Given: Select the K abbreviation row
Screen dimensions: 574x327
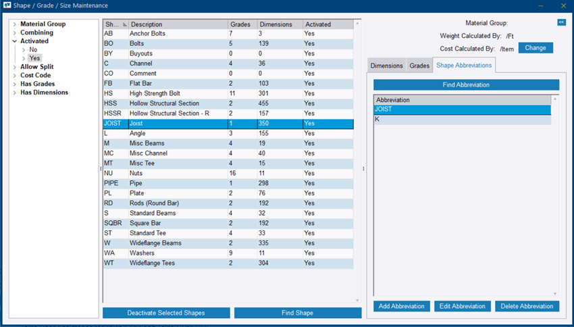Looking at the screenshot, I should click(463, 119).
